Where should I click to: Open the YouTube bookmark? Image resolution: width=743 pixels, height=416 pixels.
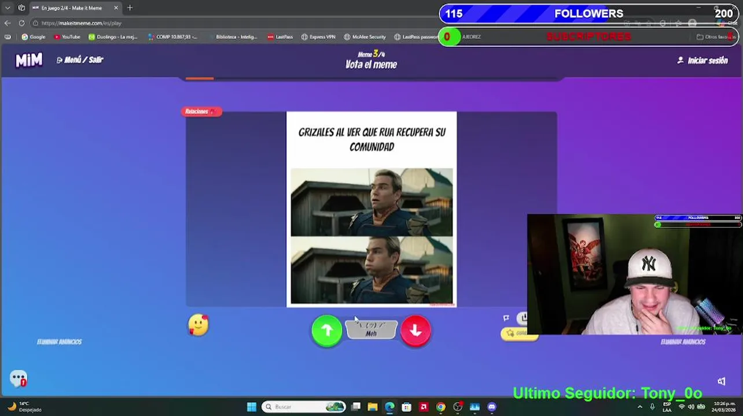click(67, 37)
